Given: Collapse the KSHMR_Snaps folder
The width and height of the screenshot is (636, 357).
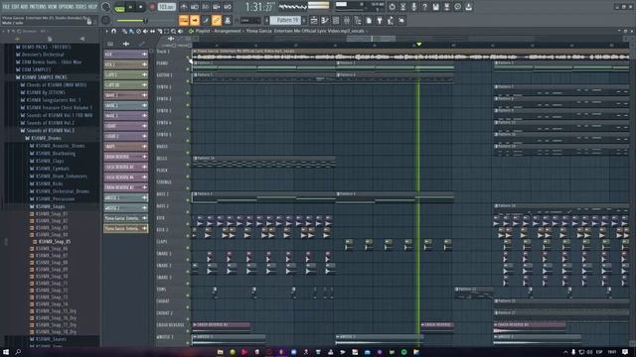Looking at the screenshot, I should (x=47, y=206).
